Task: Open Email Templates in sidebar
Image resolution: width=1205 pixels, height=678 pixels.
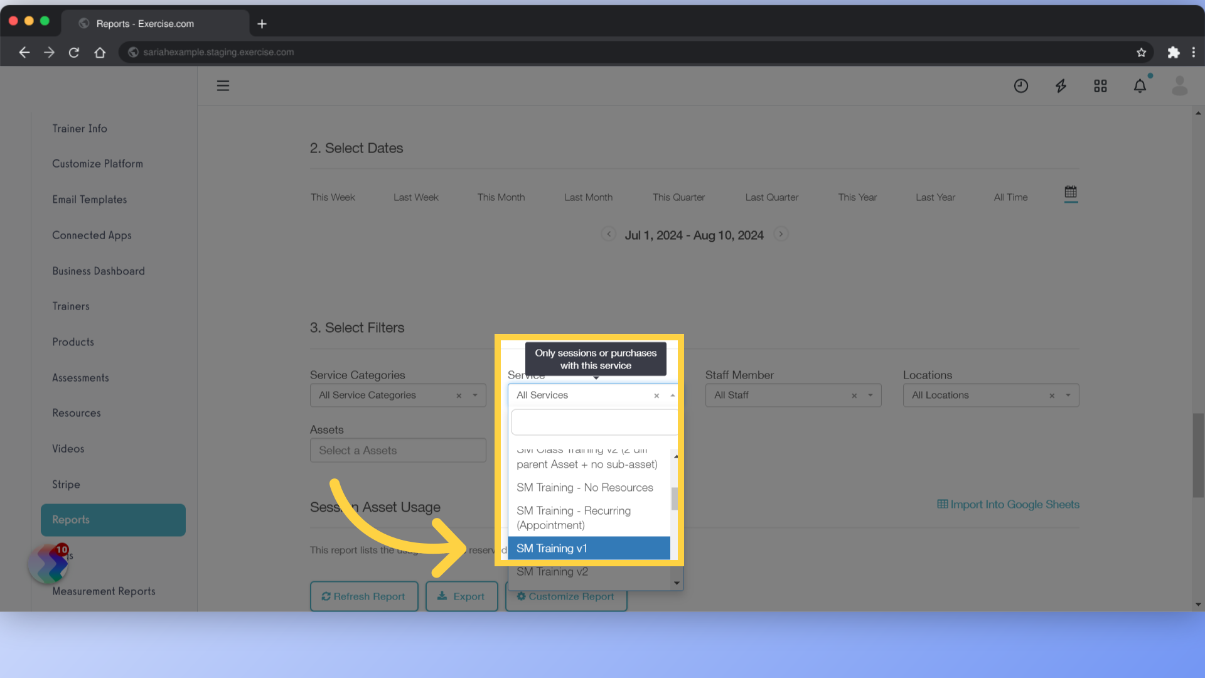Action: [90, 199]
